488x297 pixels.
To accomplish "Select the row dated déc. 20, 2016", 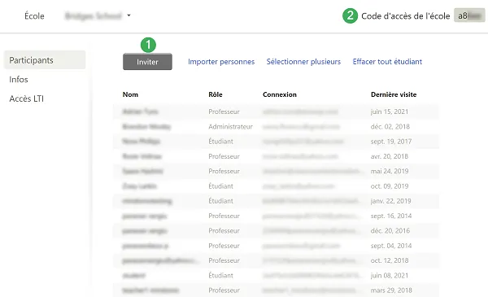I will point(277,231).
